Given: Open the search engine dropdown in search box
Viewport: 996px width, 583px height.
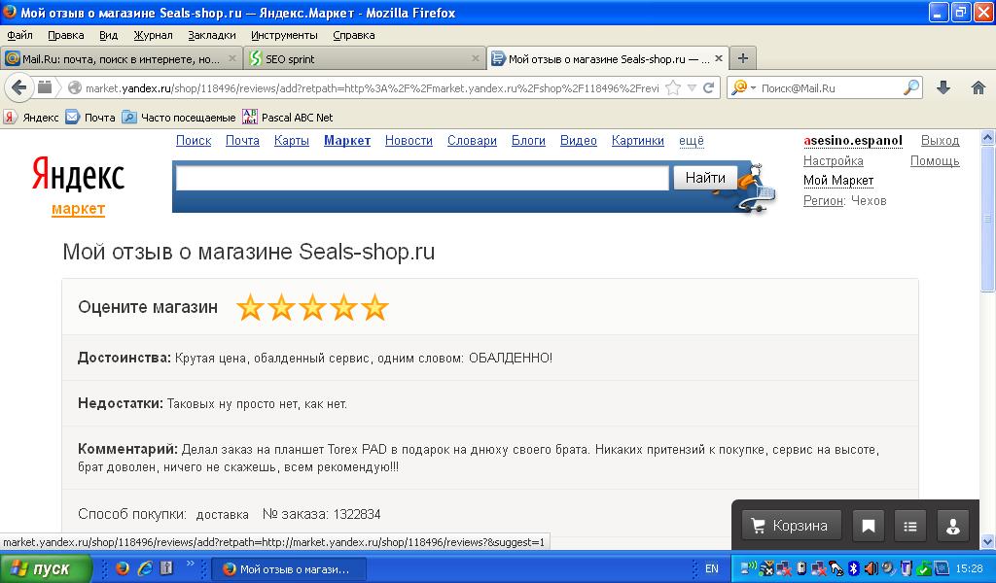Looking at the screenshot, I should coord(742,87).
